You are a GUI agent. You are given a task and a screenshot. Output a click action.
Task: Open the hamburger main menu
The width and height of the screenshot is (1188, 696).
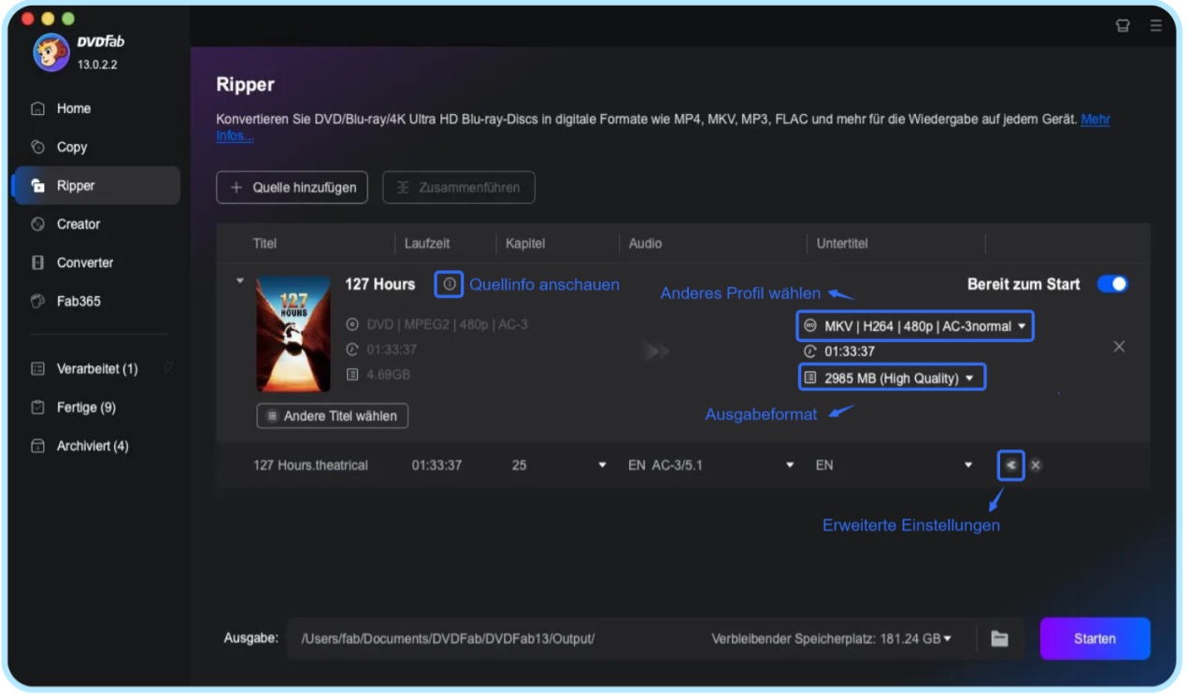(x=1156, y=26)
